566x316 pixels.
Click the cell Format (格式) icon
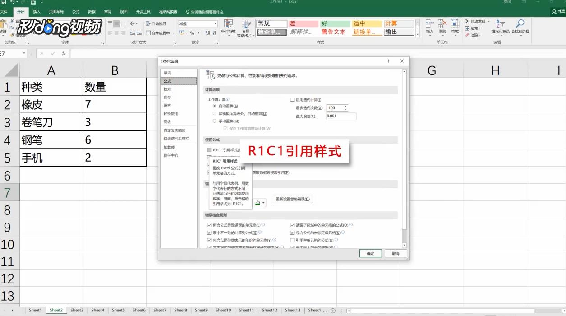(455, 24)
